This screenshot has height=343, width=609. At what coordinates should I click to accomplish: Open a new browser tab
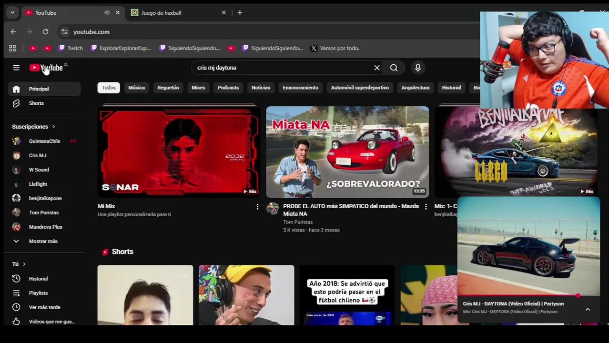[x=240, y=13]
